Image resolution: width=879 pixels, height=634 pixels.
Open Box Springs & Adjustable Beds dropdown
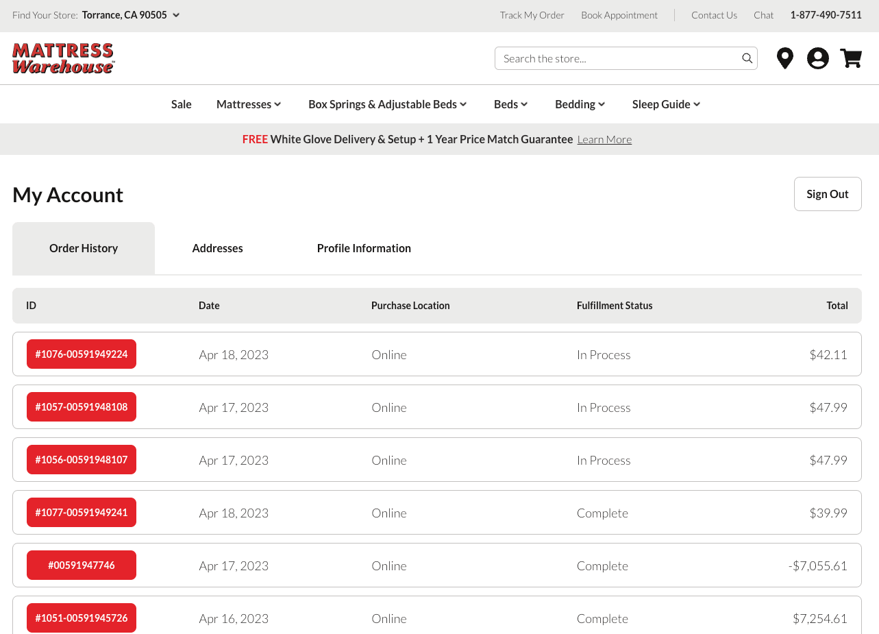[387, 104]
